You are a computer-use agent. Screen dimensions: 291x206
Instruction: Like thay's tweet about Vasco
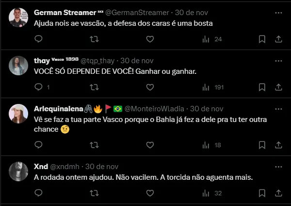tap(150, 87)
